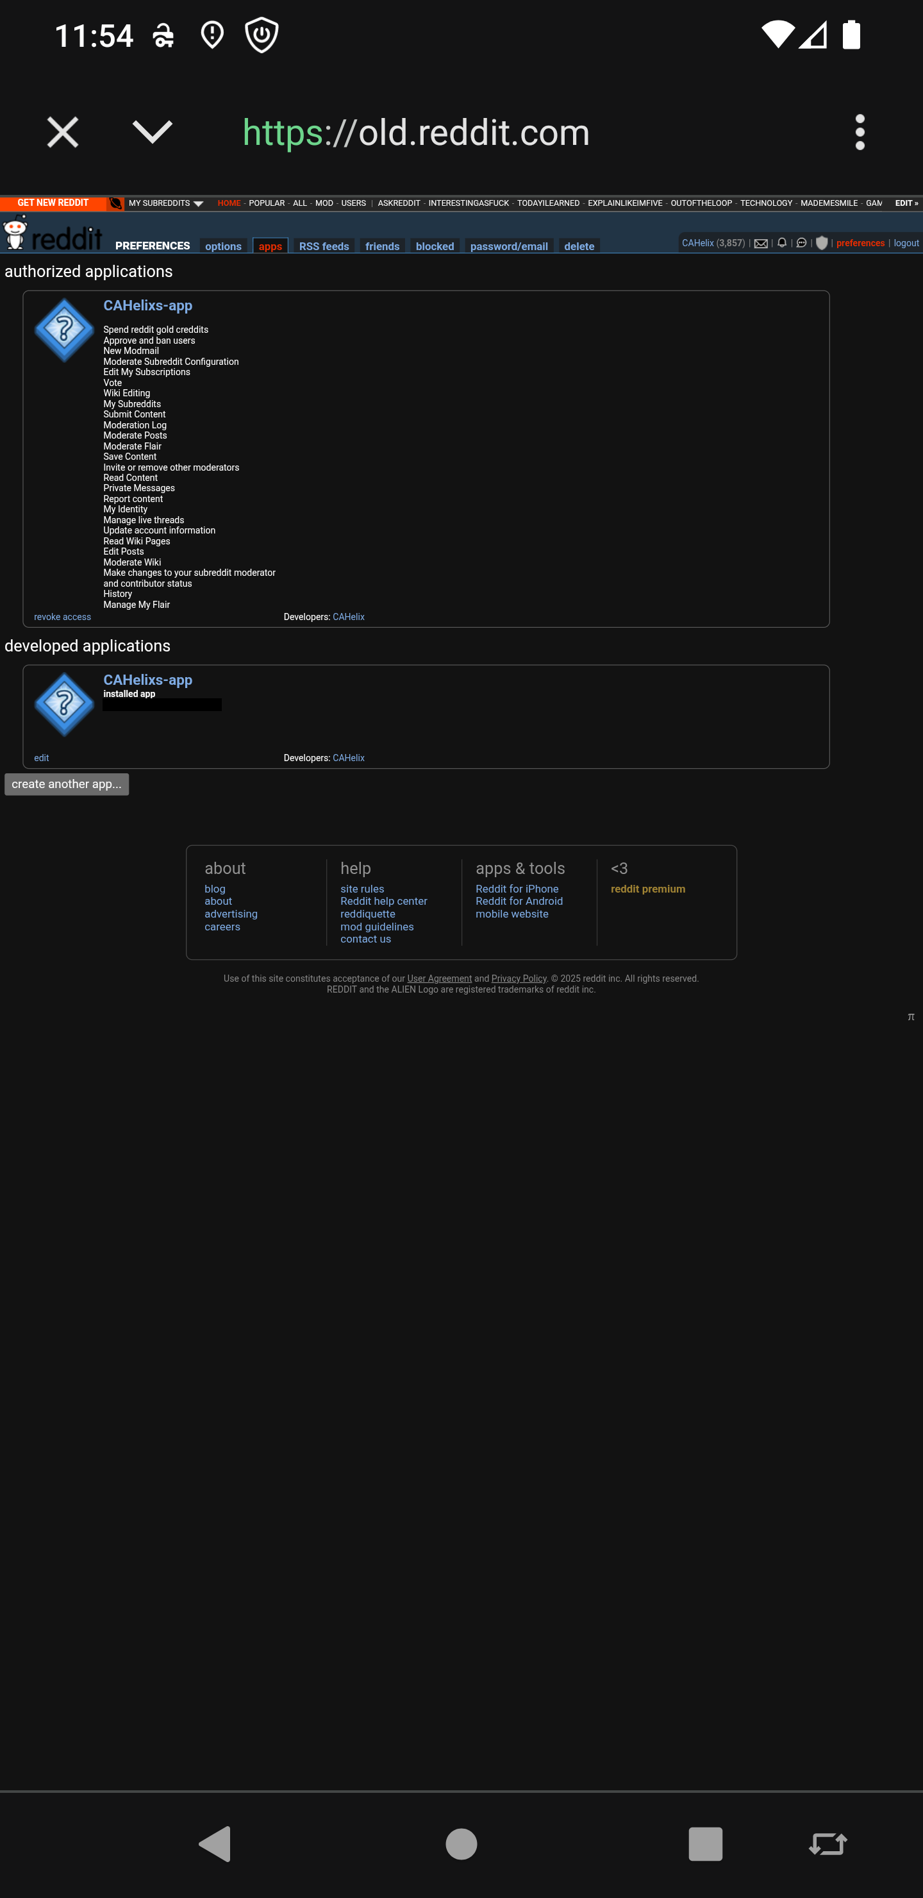Open the three-dot browser menu

pos(860,133)
